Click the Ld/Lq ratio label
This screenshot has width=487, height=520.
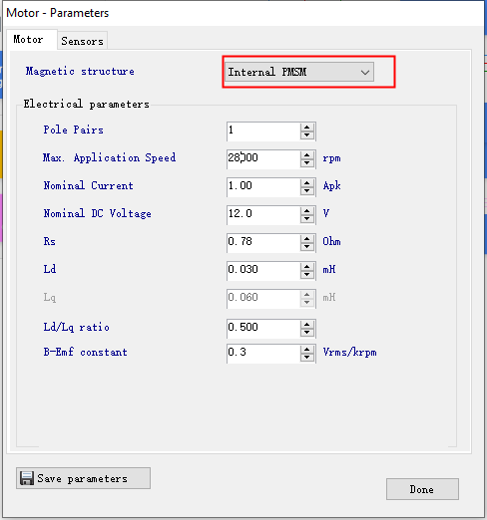coord(76,327)
